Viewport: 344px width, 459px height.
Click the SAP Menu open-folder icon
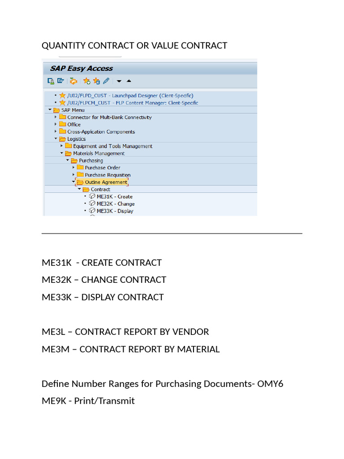tap(56, 110)
